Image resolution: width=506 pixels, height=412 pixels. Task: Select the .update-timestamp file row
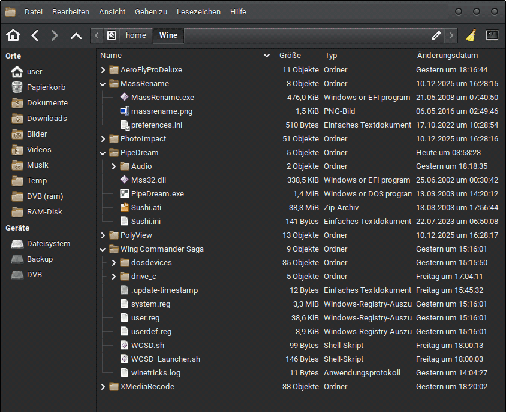point(300,290)
